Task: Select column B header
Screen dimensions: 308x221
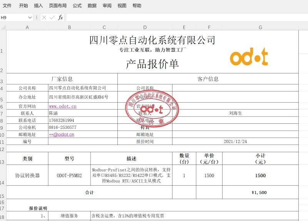Action: [x=69, y=27]
